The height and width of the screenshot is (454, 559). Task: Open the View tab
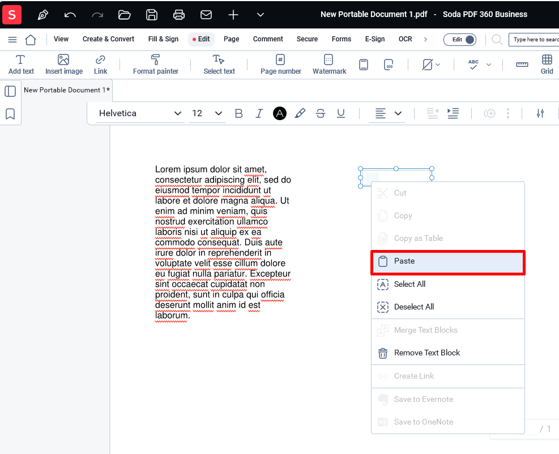tap(61, 39)
